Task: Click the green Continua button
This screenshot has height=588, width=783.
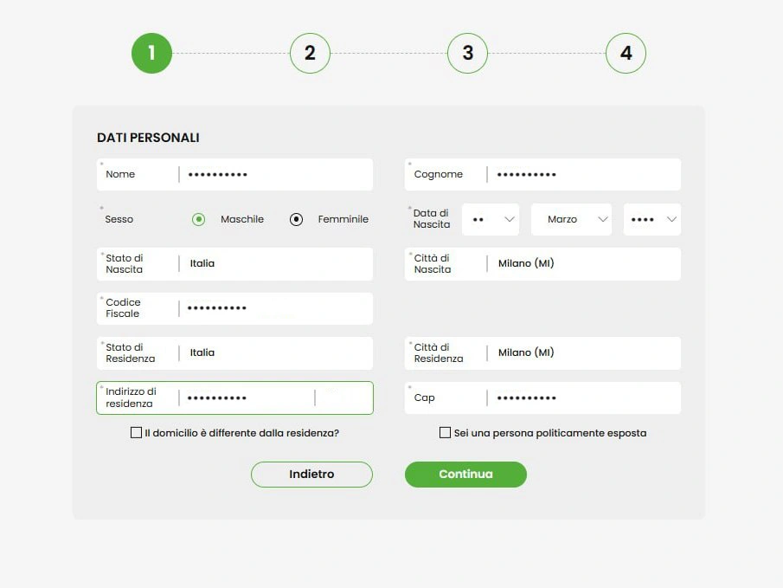Action: tap(465, 474)
